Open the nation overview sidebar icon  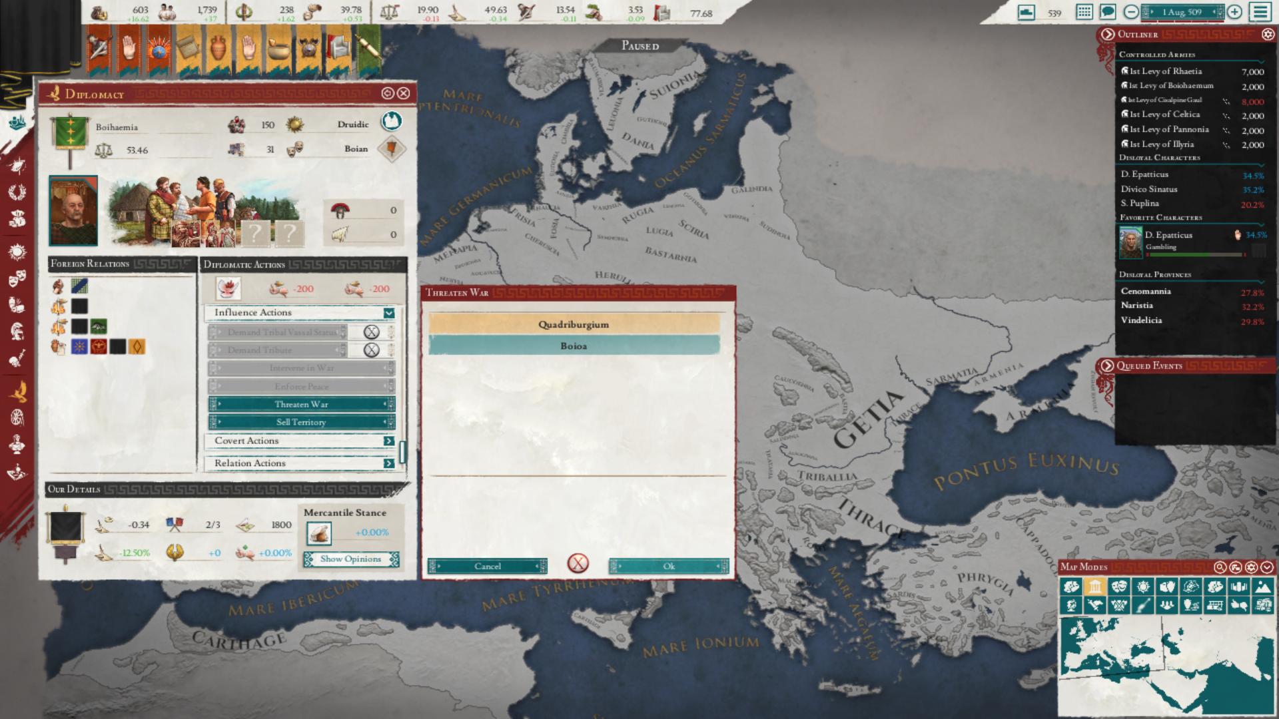coord(17,122)
